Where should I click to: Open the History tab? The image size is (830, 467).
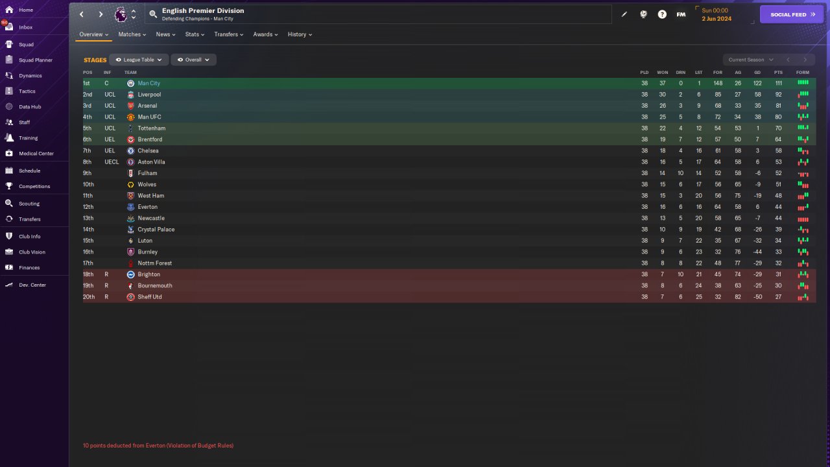(300, 34)
